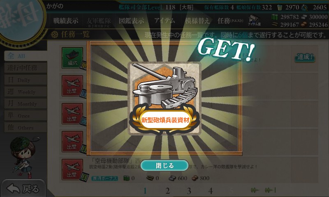Go to quest page 3
Viewport: 329px width, 197px height.
pos(189,191)
